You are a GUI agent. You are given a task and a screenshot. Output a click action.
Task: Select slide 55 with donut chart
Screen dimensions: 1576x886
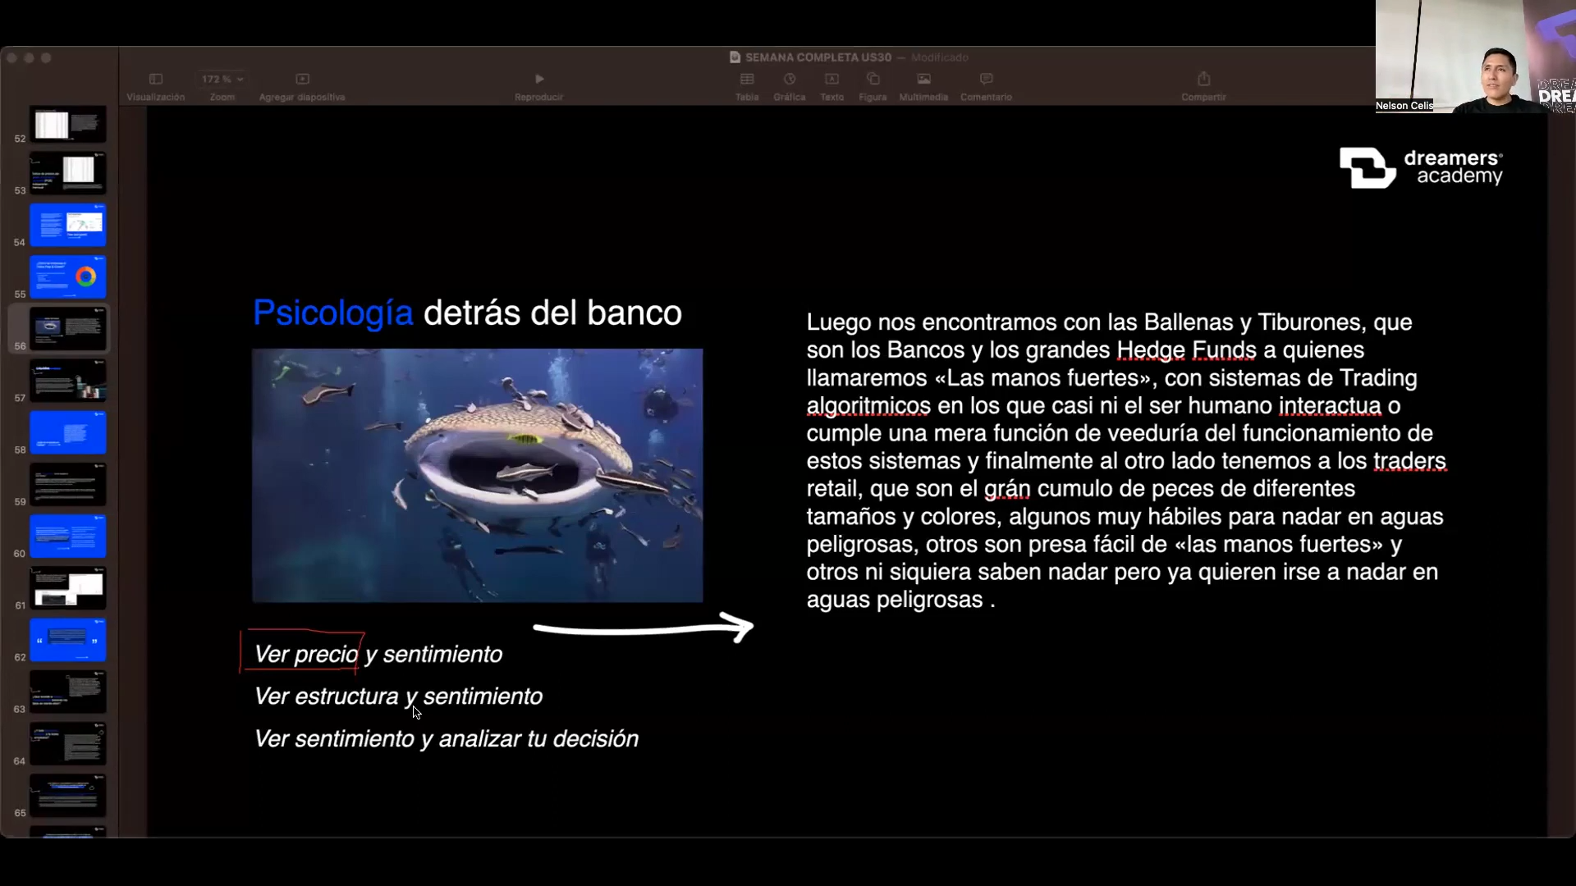[x=68, y=277]
